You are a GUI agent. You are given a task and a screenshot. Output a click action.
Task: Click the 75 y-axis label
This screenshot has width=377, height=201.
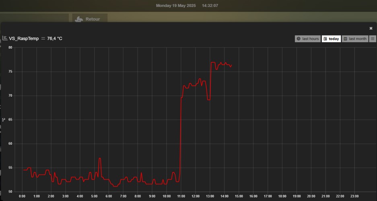click(10, 72)
